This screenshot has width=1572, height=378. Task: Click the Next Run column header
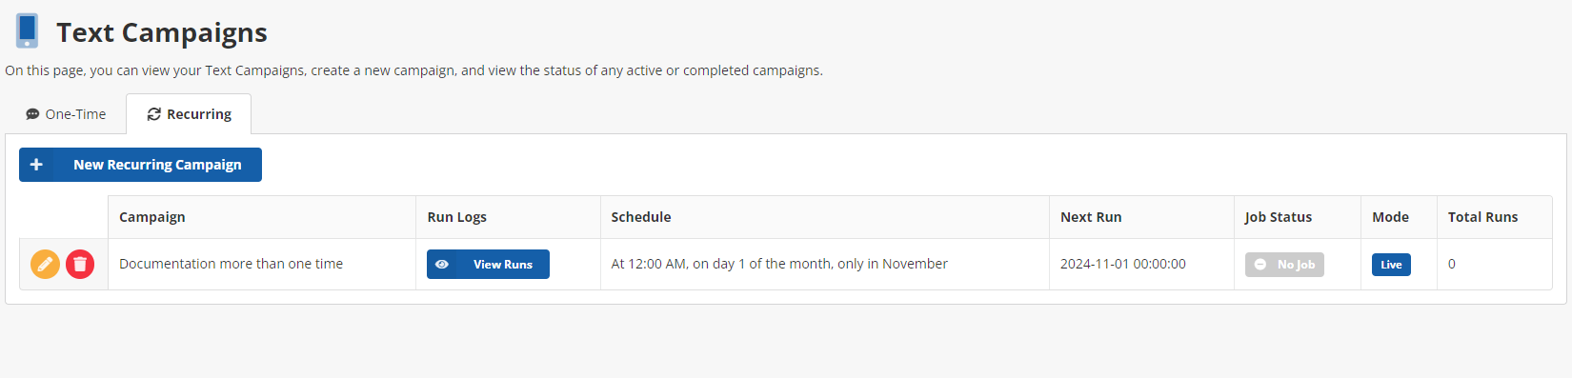point(1091,217)
